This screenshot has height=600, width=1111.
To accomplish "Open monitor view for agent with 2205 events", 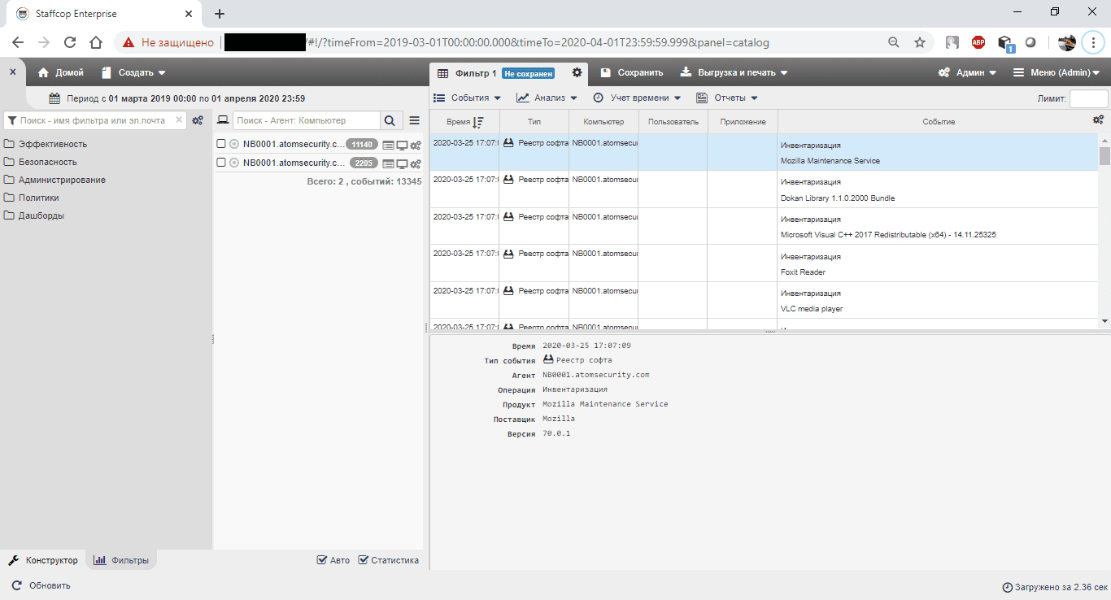I will click(x=402, y=163).
